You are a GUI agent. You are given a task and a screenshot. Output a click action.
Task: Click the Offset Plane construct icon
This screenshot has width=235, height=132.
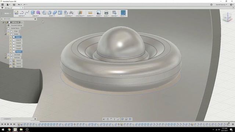click(80, 12)
